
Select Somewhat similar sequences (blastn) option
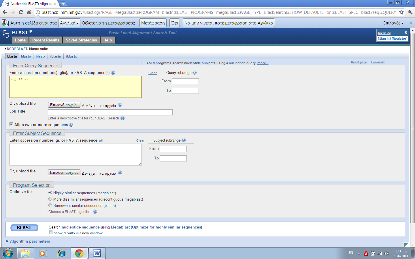click(50, 205)
